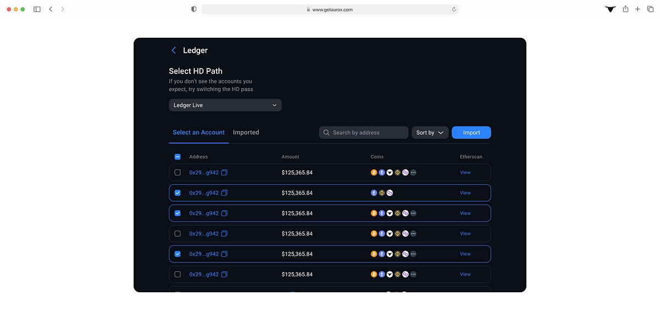Click Bitcoin coin icon in first account row
This screenshot has width=660, height=312.
374,173
